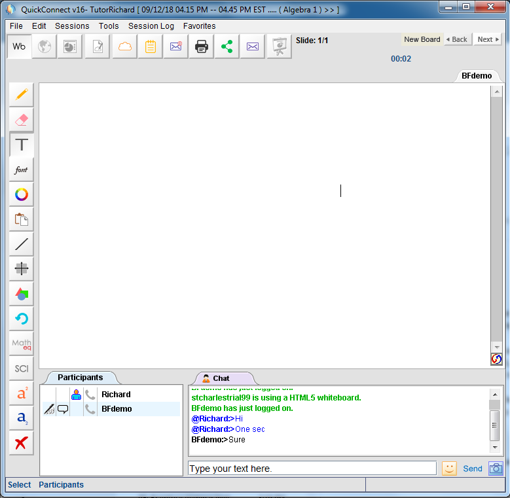Click the chat text input field
The height and width of the screenshot is (498, 510).
coord(312,469)
